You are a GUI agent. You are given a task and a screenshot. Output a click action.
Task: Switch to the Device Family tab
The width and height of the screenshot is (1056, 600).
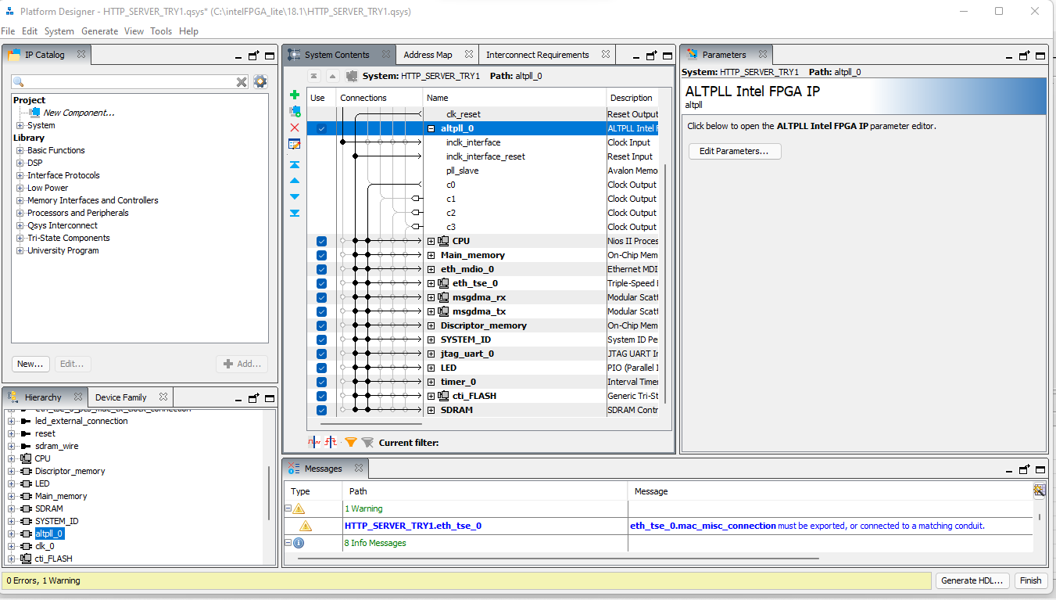click(x=120, y=397)
